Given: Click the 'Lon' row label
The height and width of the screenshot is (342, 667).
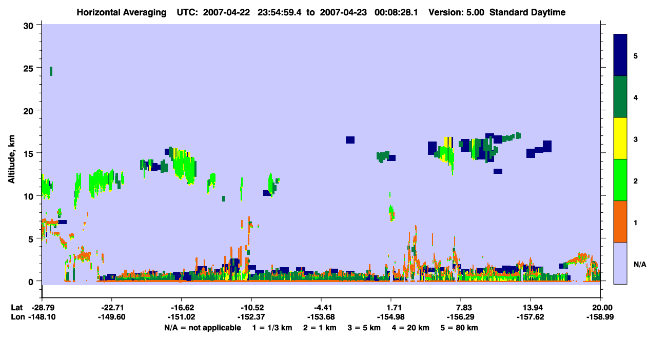Looking at the screenshot, I should [17, 317].
